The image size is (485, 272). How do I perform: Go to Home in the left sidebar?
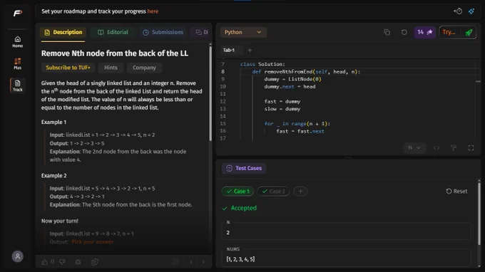coord(18,42)
